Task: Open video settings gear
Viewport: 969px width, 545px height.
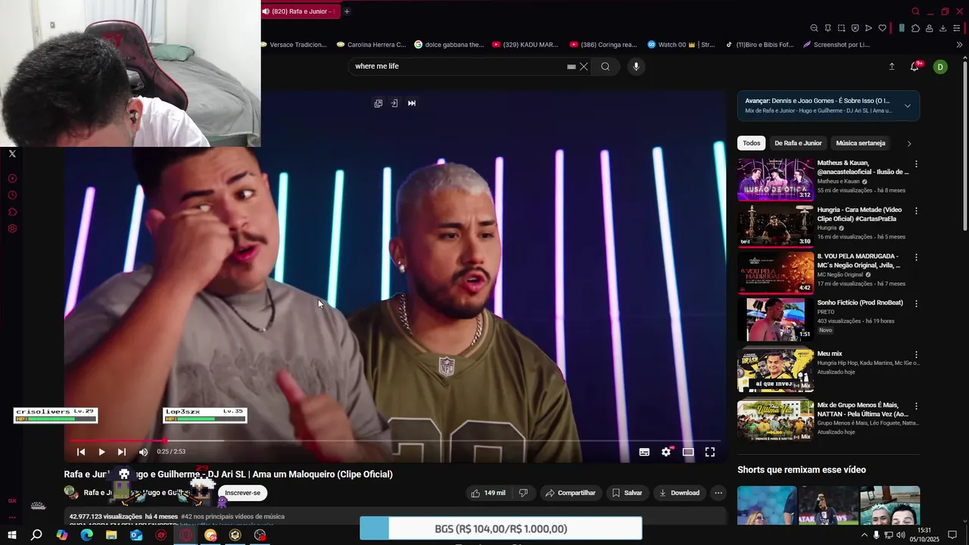Action: pos(666,452)
